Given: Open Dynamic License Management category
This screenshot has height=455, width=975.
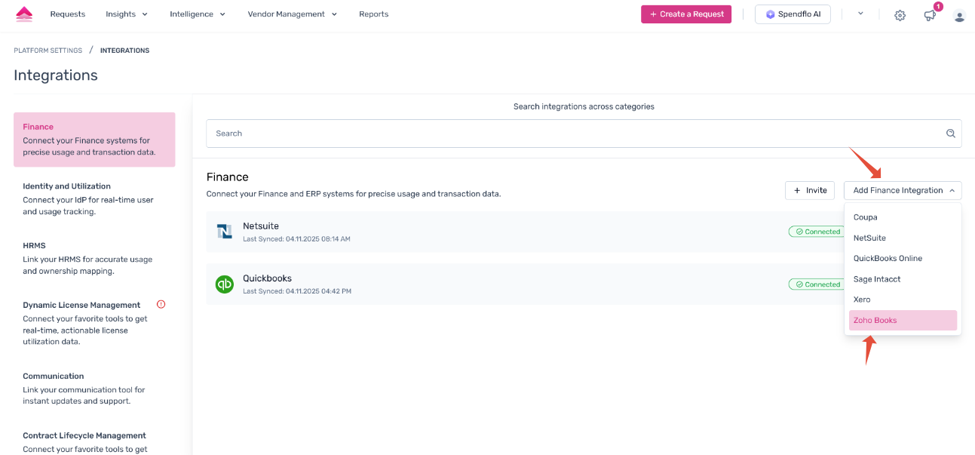Looking at the screenshot, I should point(94,323).
